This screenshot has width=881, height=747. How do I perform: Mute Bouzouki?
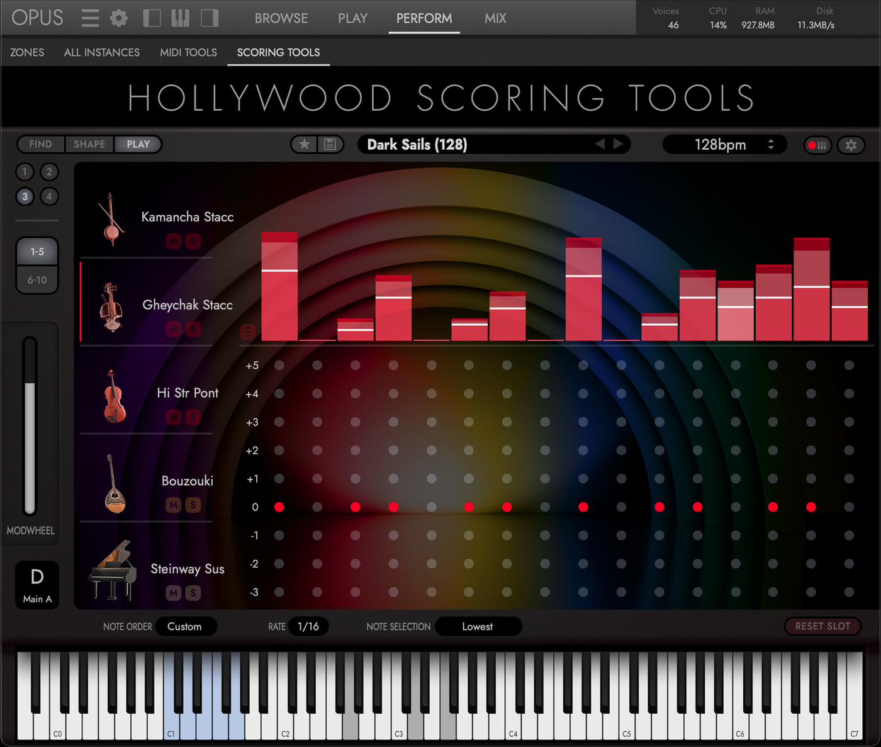(x=174, y=505)
